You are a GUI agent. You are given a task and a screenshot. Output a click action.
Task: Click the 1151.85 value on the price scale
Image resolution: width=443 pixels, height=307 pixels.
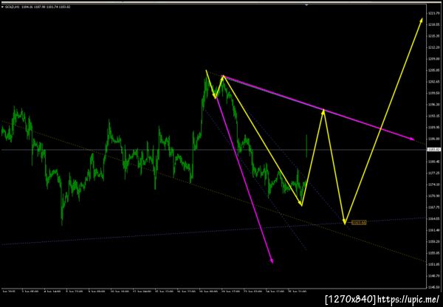pyautogui.click(x=435, y=264)
